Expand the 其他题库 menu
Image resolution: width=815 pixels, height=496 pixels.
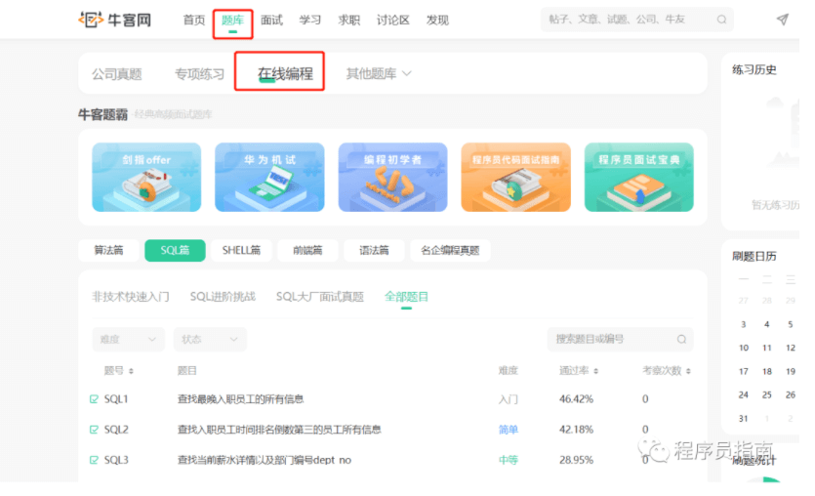pos(379,74)
